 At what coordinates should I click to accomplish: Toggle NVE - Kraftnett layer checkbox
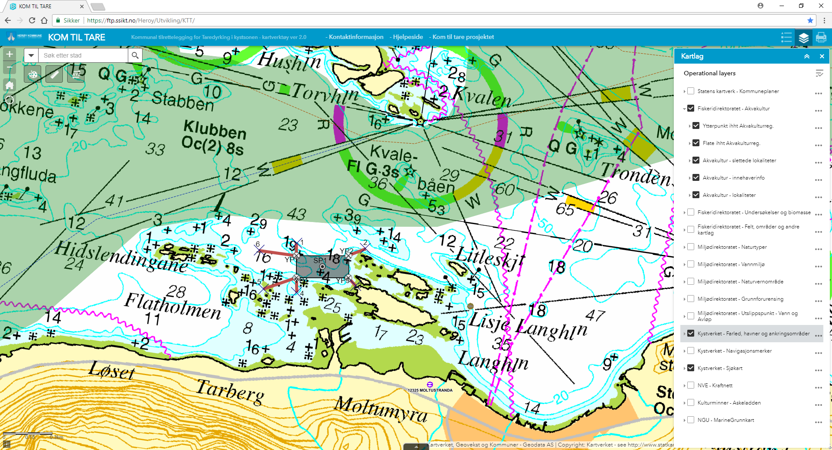tap(691, 386)
